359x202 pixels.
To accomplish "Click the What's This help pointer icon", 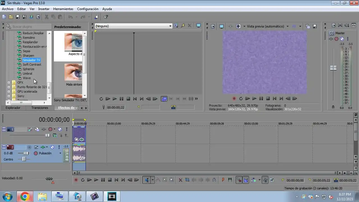I will [x=106, y=17].
